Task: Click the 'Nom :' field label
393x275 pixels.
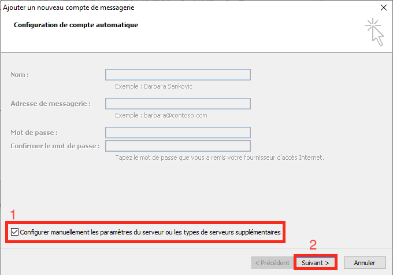Action: click(x=20, y=75)
